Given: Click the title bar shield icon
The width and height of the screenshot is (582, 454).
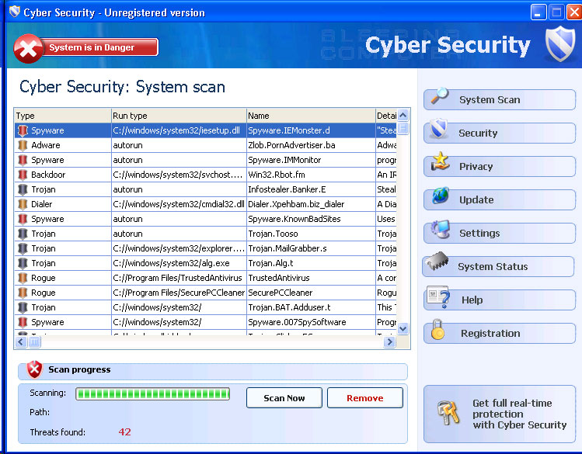Looking at the screenshot, I should click(14, 12).
